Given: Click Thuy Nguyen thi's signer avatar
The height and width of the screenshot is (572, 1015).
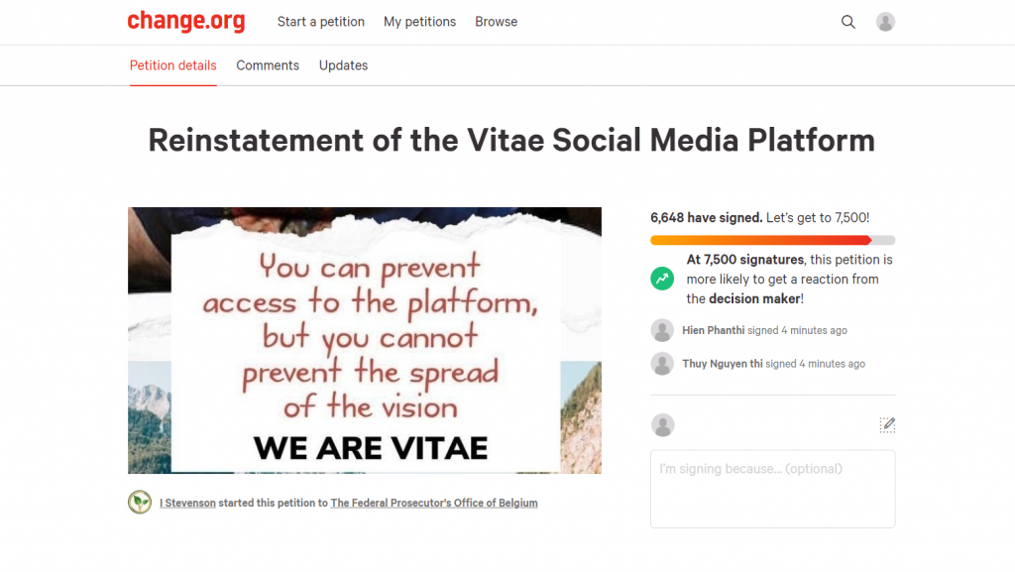Looking at the screenshot, I should tap(662, 364).
